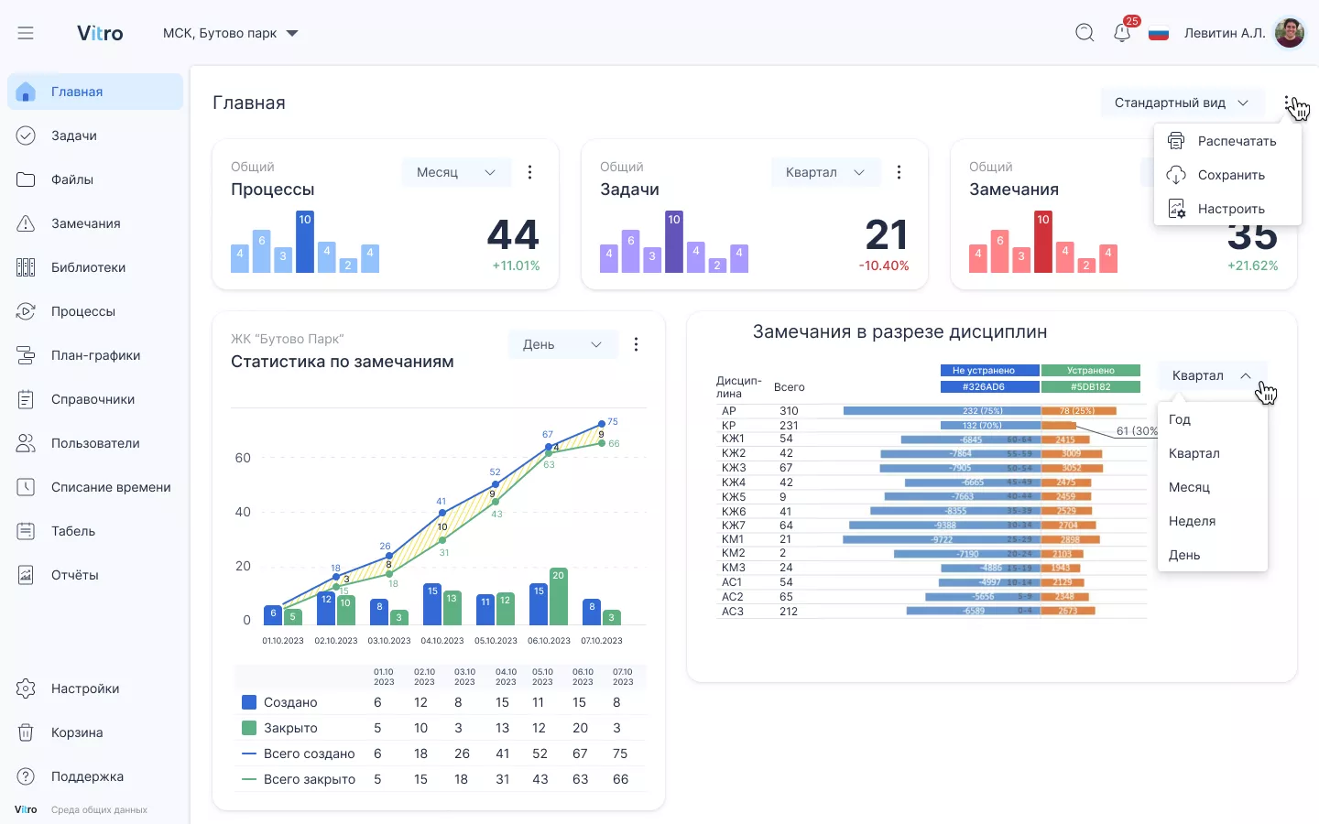The image size is (1319, 824).
Task: Choose Настроить in the context menu
Action: coord(1230,209)
